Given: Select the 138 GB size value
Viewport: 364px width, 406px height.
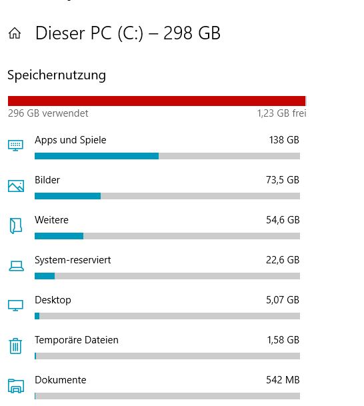Looking at the screenshot, I should pos(284,140).
